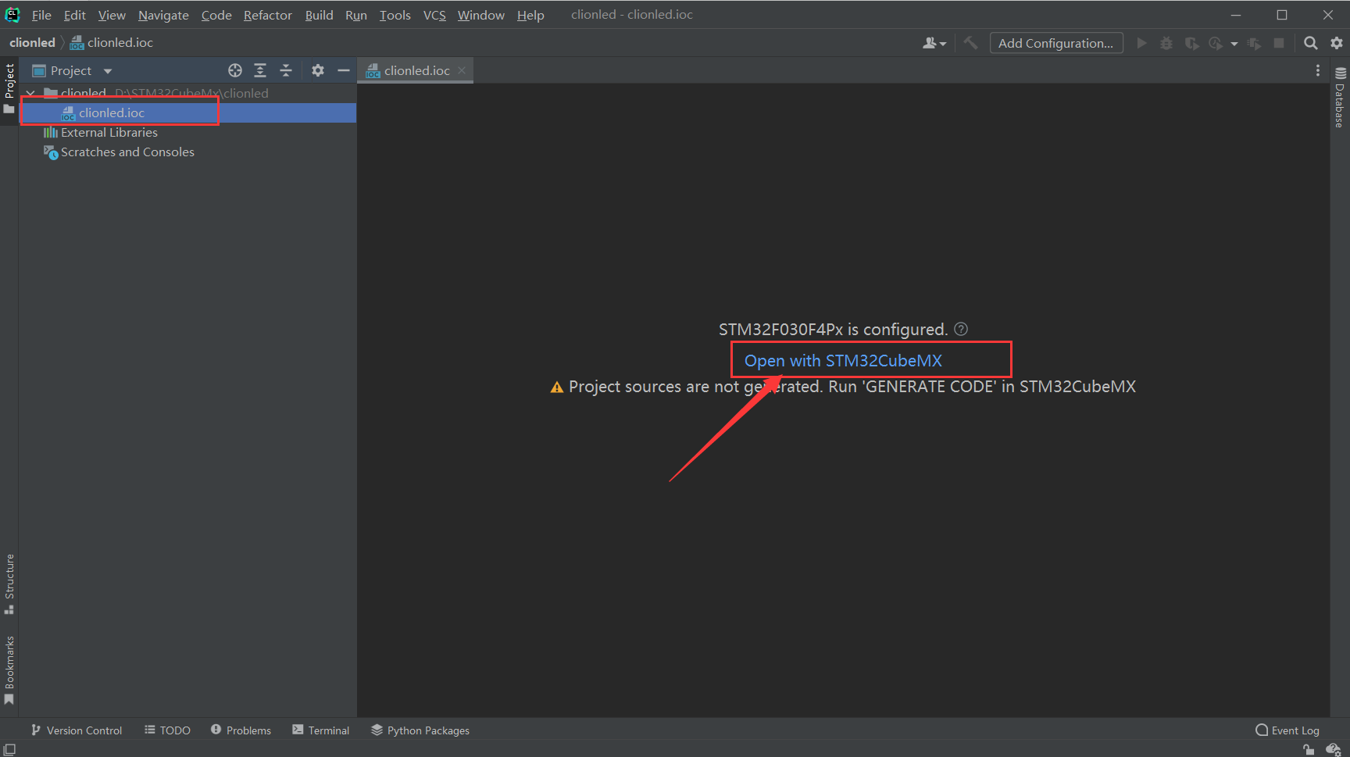The image size is (1350, 757).
Task: Click the attach-to-process arrow icon
Action: [x=1254, y=43]
